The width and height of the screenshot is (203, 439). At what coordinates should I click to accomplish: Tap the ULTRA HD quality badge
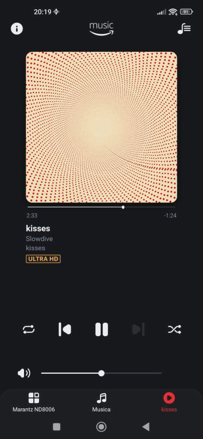[43, 259]
